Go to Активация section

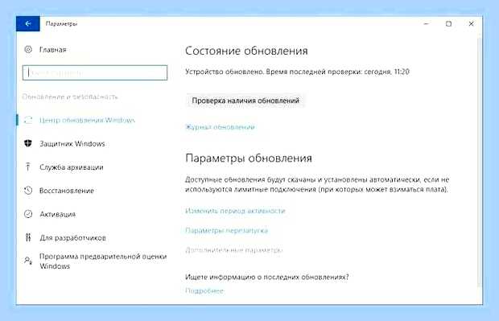click(x=58, y=214)
